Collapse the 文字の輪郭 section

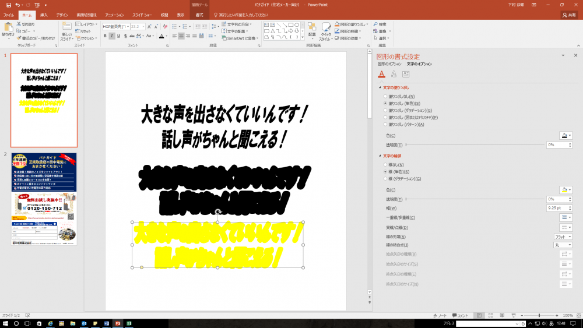[380, 156]
